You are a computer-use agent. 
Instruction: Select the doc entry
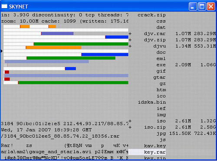161,52
